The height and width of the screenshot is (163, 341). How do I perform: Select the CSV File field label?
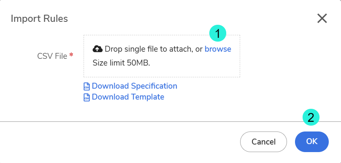(52, 56)
